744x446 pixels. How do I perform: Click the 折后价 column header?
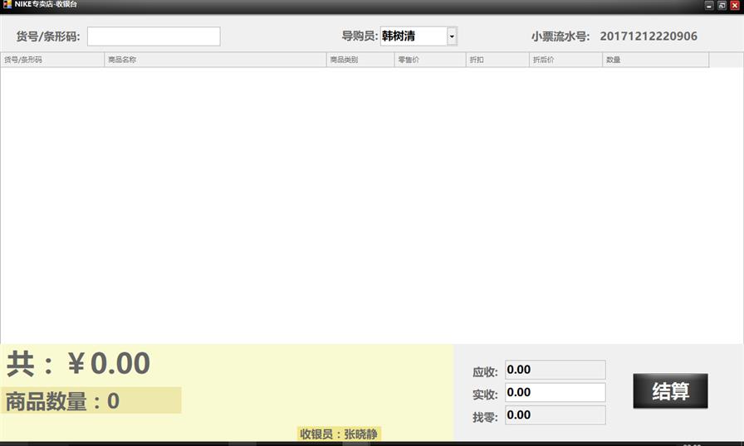pyautogui.click(x=565, y=60)
